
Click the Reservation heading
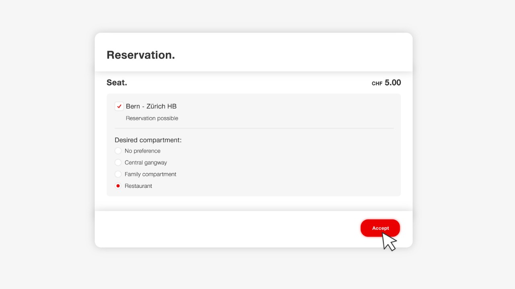tap(140, 55)
